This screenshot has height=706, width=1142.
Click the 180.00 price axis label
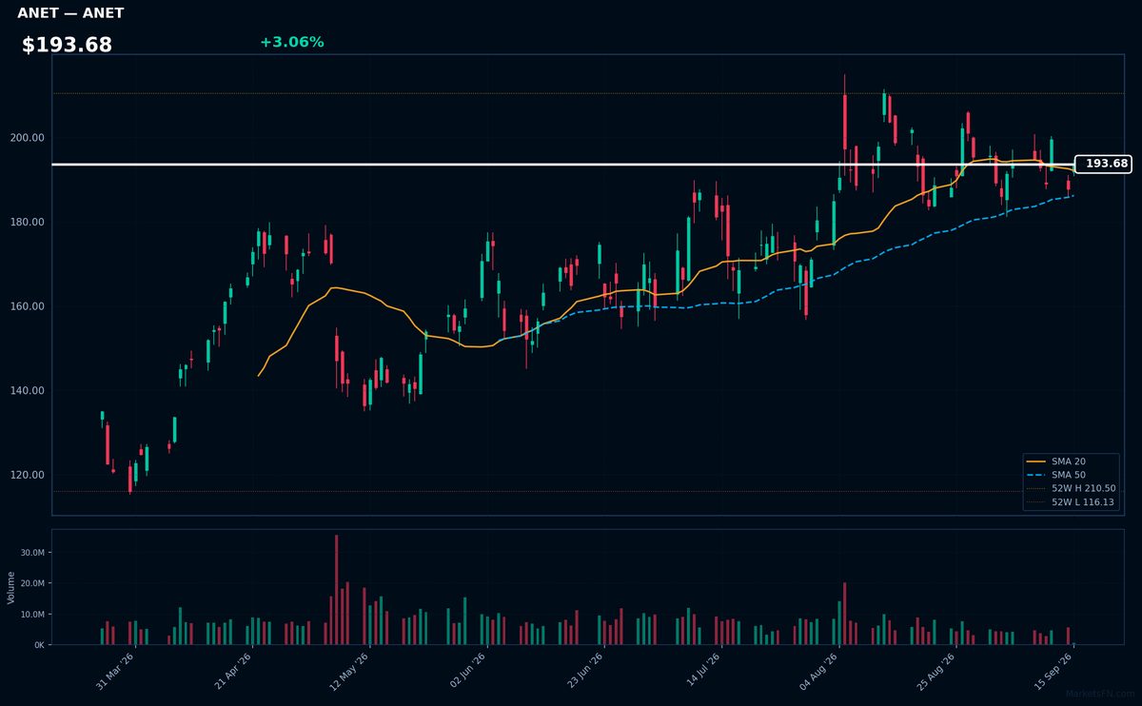coord(28,223)
